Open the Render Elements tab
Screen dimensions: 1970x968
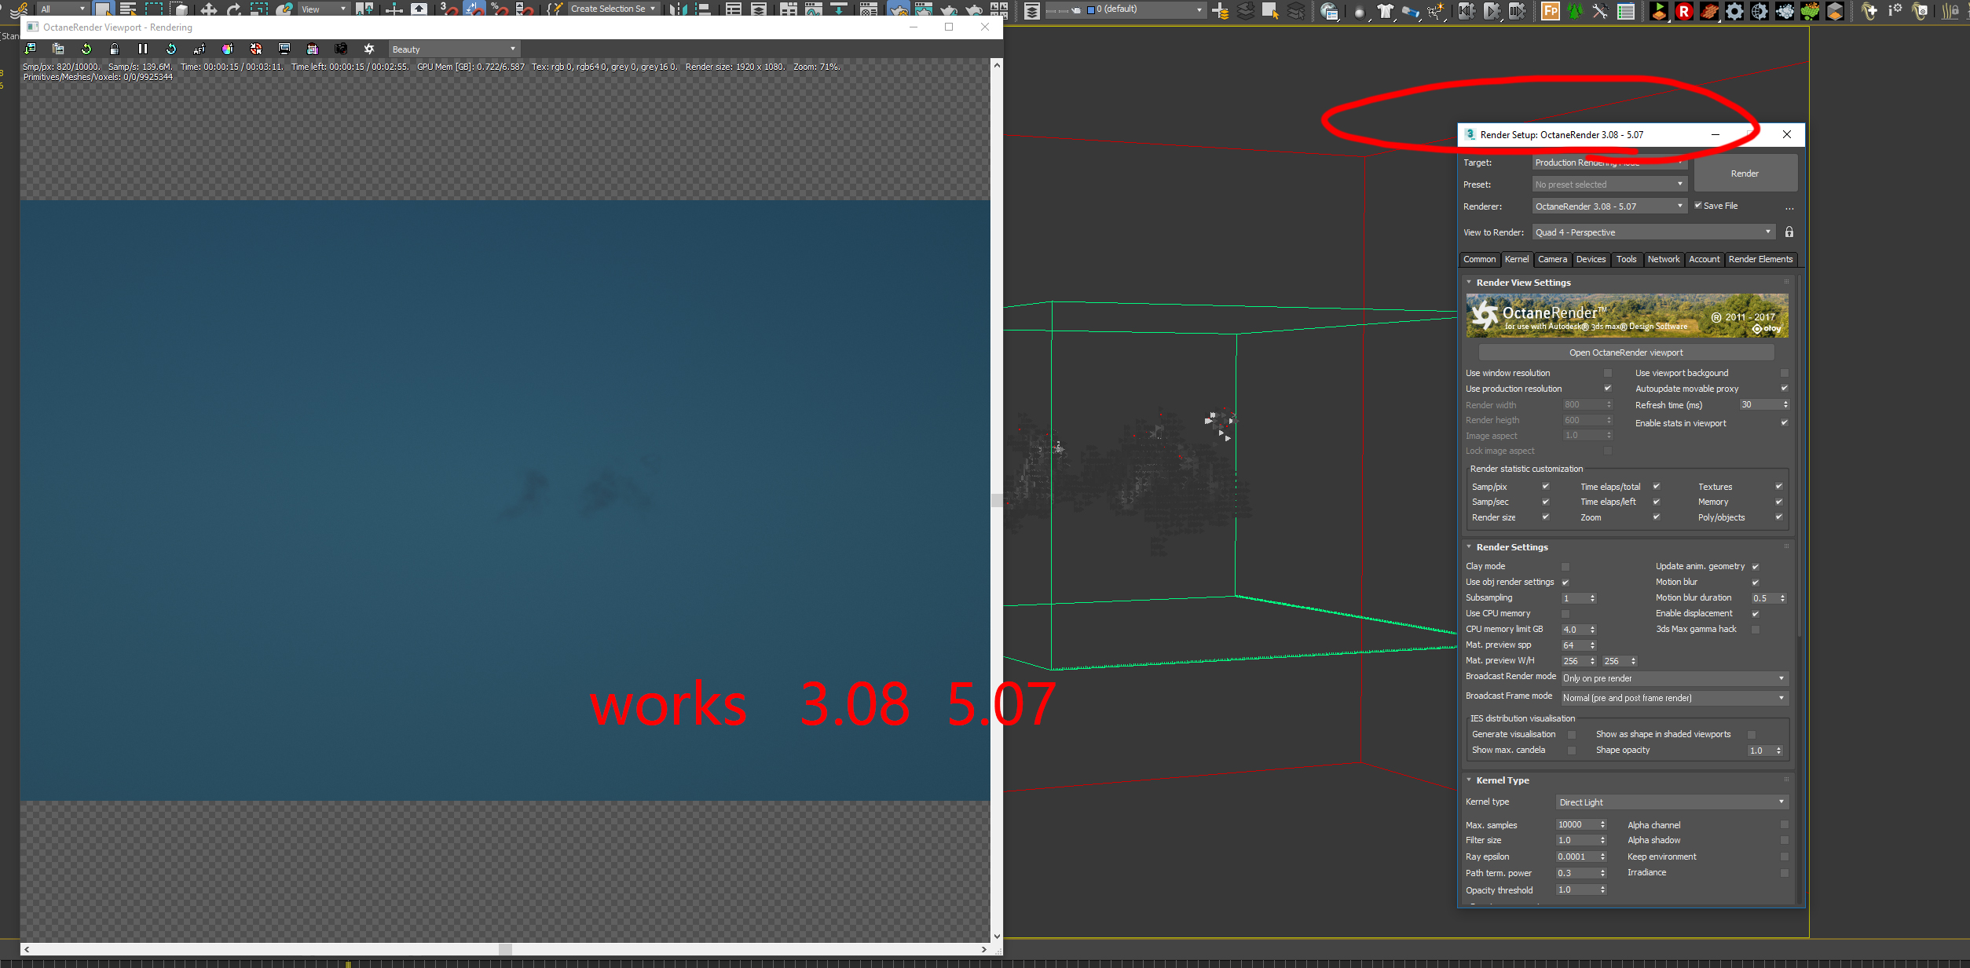click(1759, 259)
